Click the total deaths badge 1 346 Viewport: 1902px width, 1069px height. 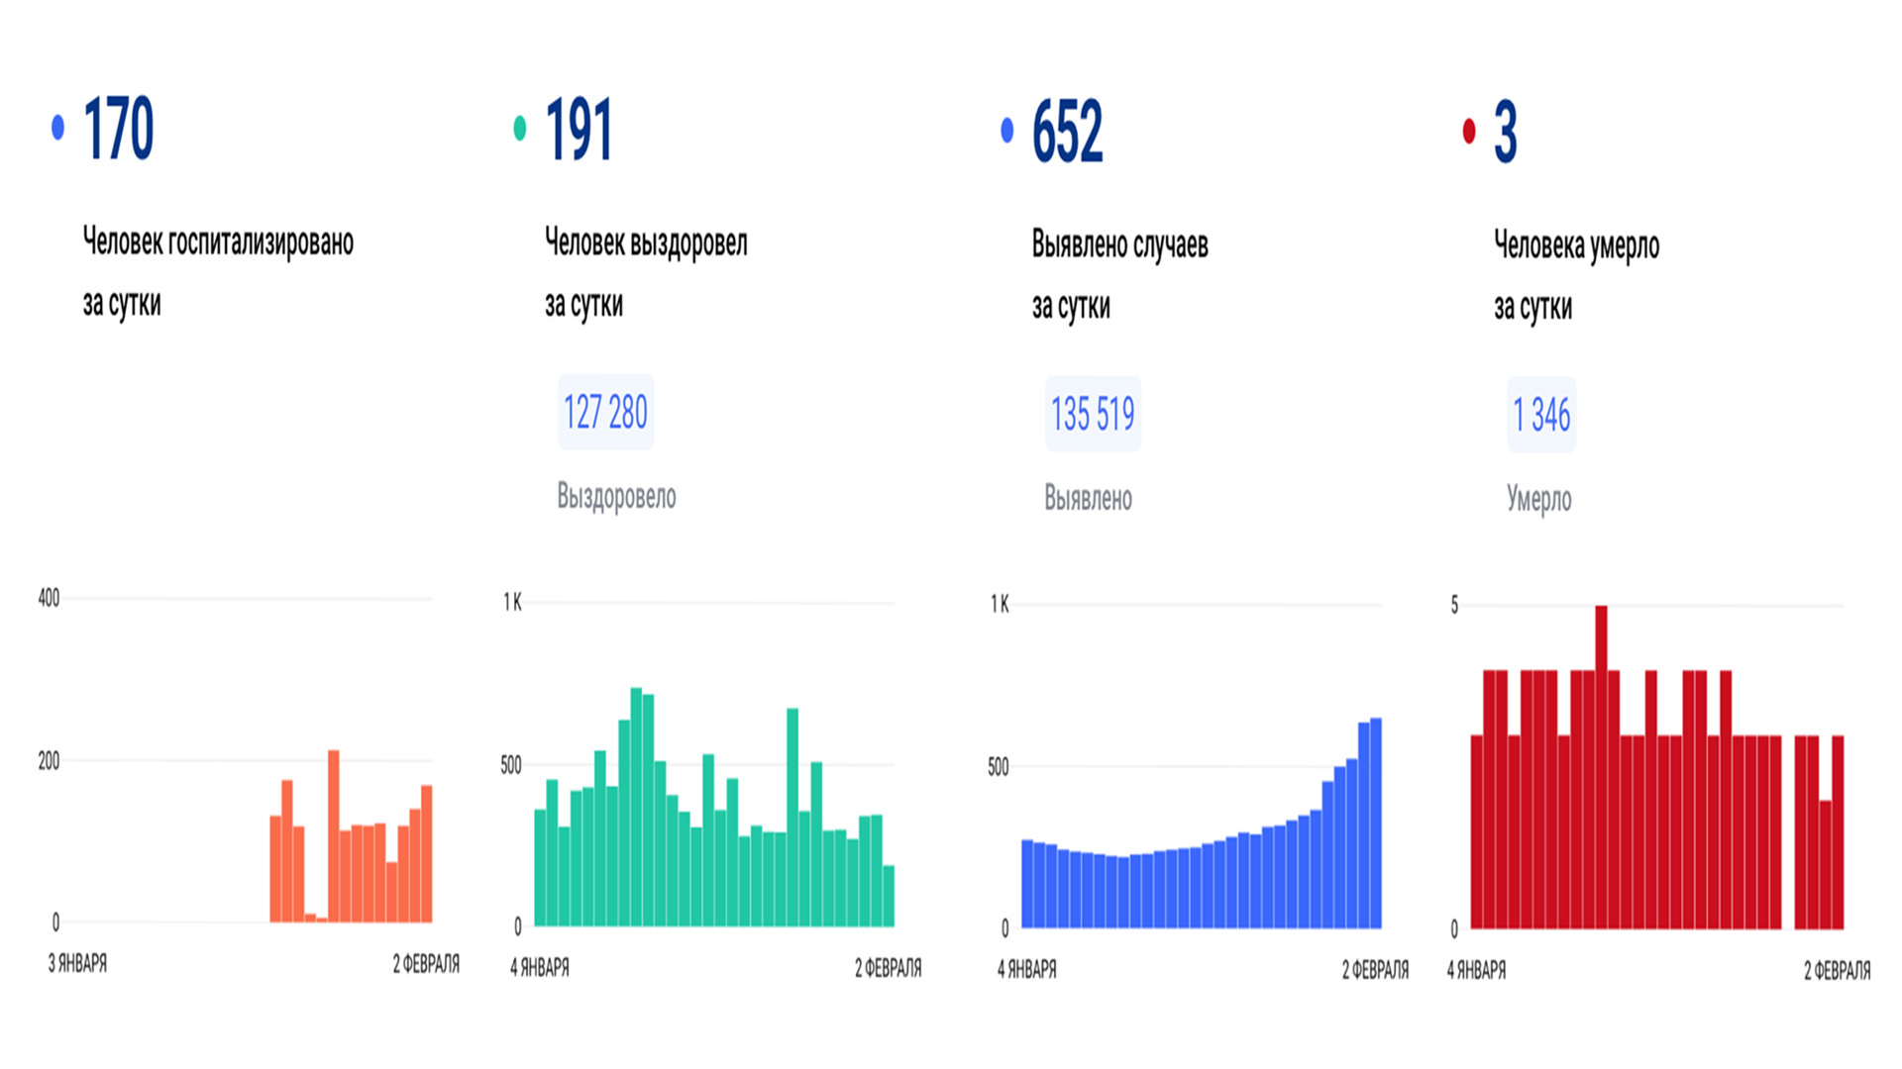(x=1541, y=415)
